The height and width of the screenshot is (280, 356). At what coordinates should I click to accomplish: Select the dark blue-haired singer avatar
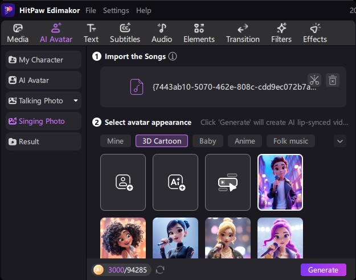coord(175,238)
